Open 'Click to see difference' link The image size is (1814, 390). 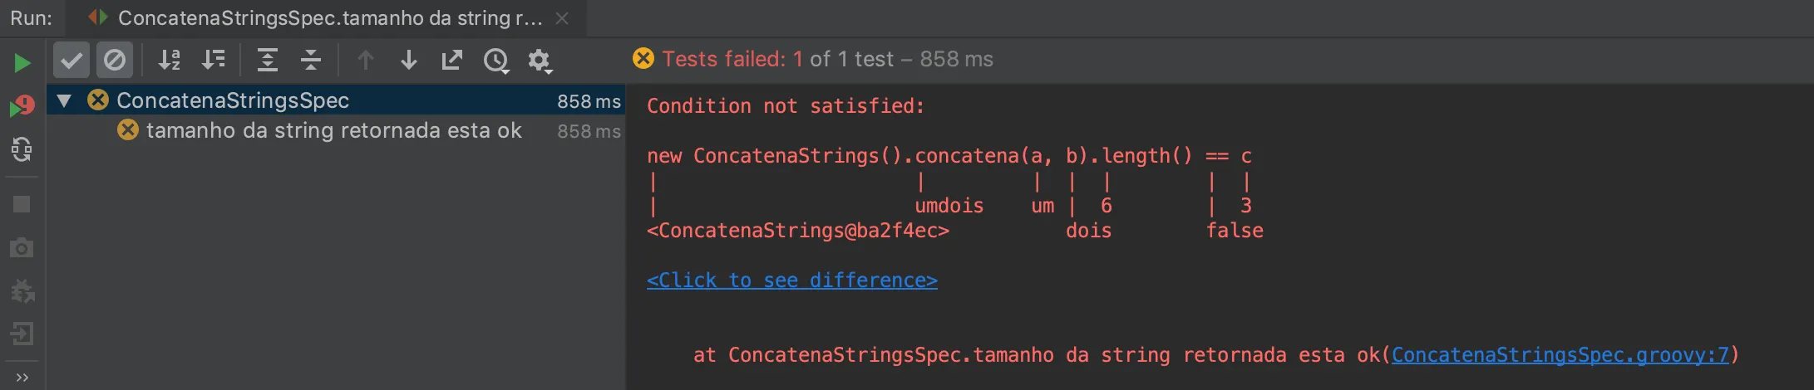792,280
